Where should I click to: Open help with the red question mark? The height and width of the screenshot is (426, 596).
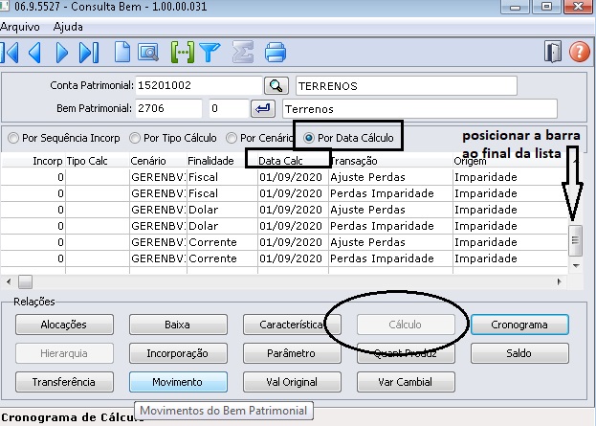coord(580,52)
